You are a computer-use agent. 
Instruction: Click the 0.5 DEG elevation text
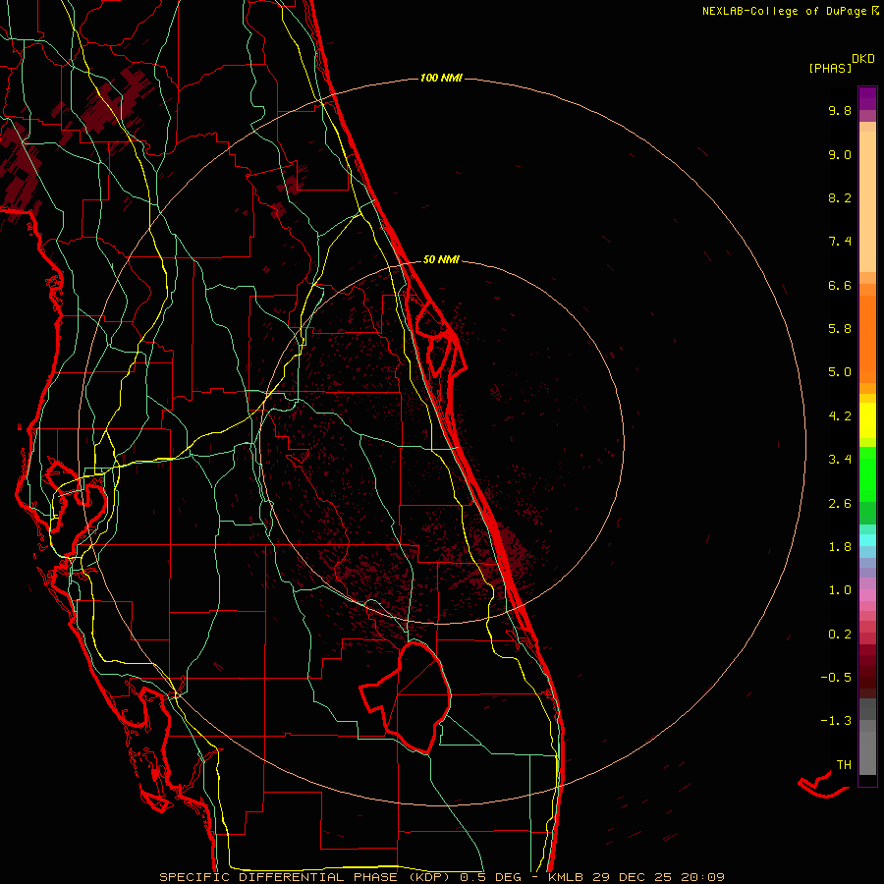point(490,877)
